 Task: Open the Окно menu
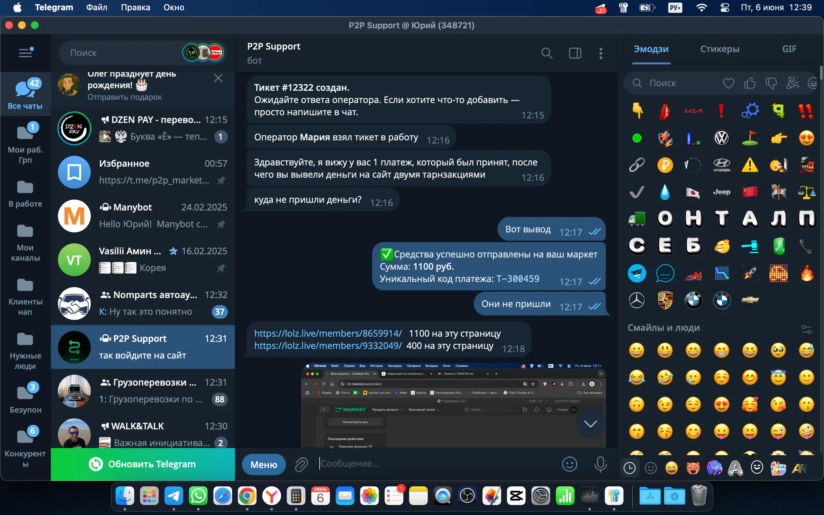click(174, 7)
